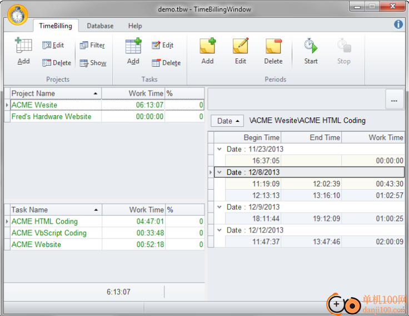Open the project Filter tool
409x316 pixels.
[92, 45]
